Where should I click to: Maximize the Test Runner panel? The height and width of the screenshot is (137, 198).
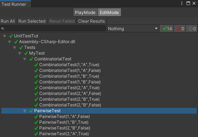tap(188, 3)
